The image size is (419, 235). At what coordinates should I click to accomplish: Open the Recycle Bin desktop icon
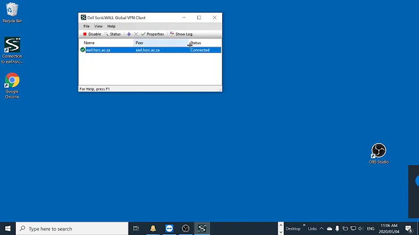(x=12, y=13)
